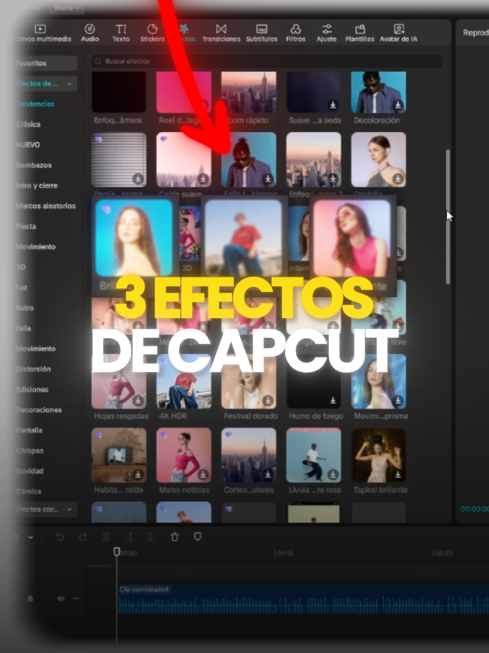Select the Retro category
Viewport: 489px width, 653px height.
pyautogui.click(x=25, y=308)
